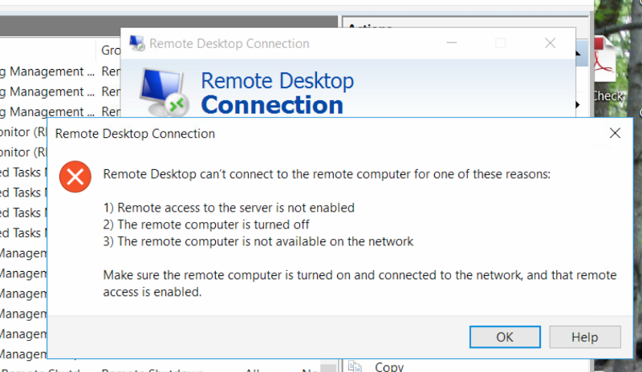This screenshot has height=372, width=642.
Task: Click Remote Desktop Connection title bar app icon
Action: [137, 43]
